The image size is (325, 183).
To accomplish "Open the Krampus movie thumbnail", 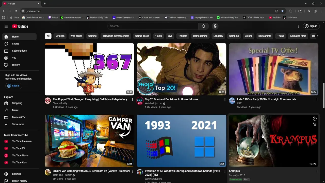I will point(273,141).
